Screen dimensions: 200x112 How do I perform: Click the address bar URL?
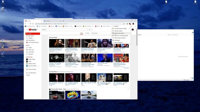pyautogui.click(x=53, y=24)
